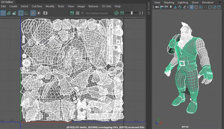Screen dimensions: 224x129
Task: Expand the hidden viewport menus chevron
Action: [220, 2]
